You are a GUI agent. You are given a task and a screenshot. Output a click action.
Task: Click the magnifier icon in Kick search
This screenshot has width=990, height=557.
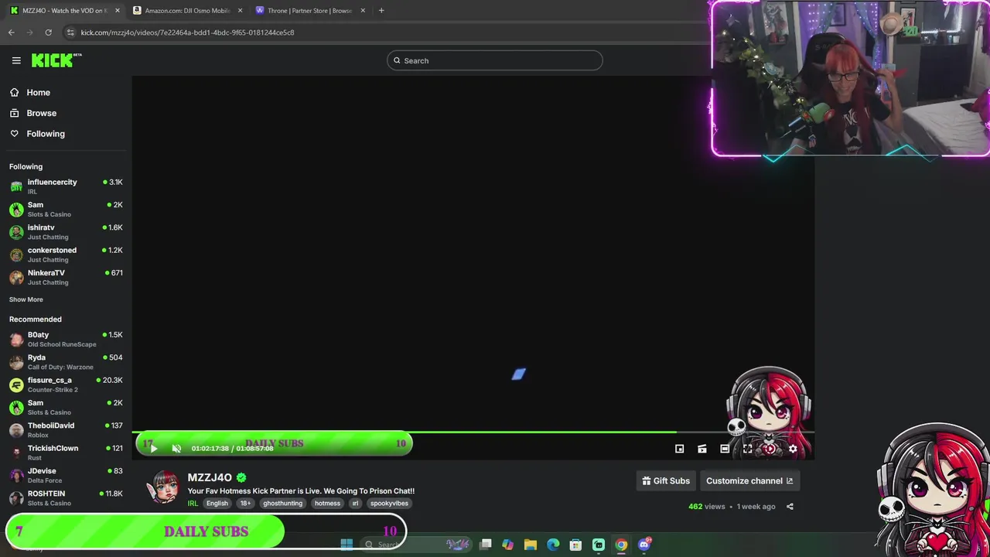(397, 60)
